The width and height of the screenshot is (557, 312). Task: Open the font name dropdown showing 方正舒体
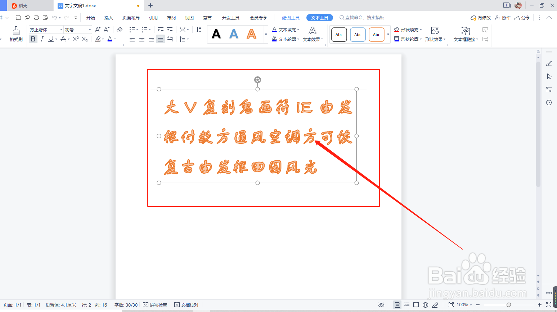click(62, 29)
